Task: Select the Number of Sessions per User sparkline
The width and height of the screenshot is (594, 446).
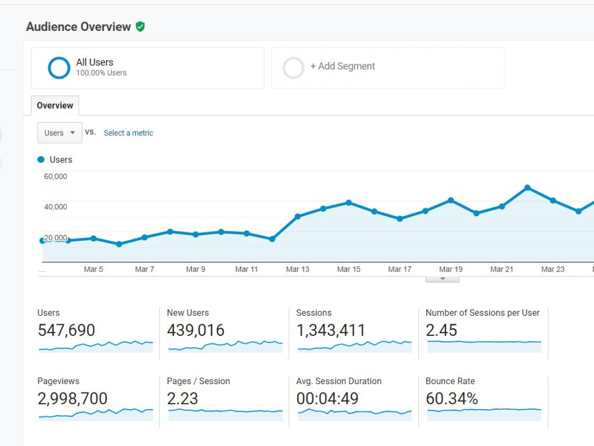Action: pyautogui.click(x=484, y=347)
